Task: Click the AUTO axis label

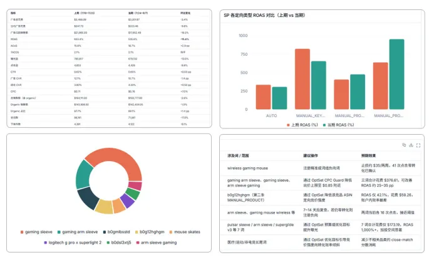Action: (271, 116)
